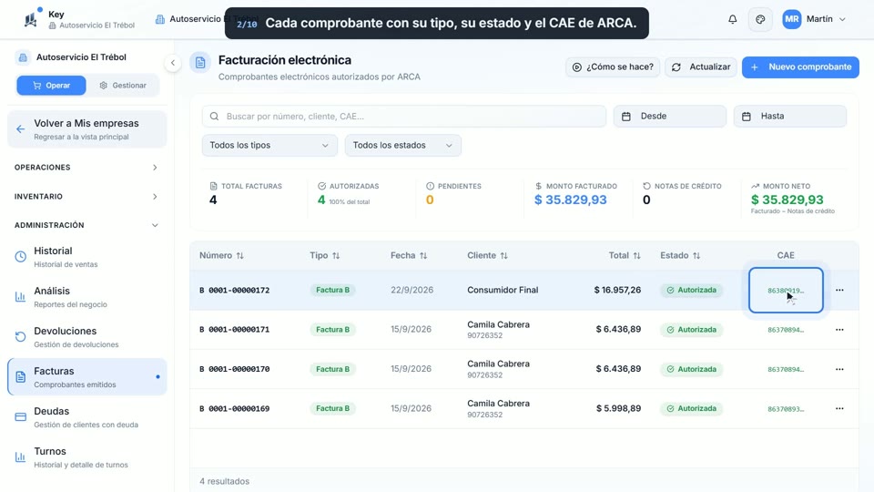Click the Autoservicio El Trébol sidebar company icon
874x492 pixels.
pyautogui.click(x=22, y=56)
